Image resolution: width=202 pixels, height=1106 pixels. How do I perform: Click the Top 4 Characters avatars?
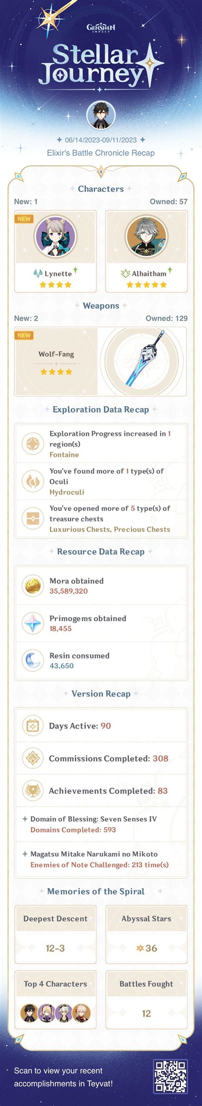click(x=55, y=1013)
